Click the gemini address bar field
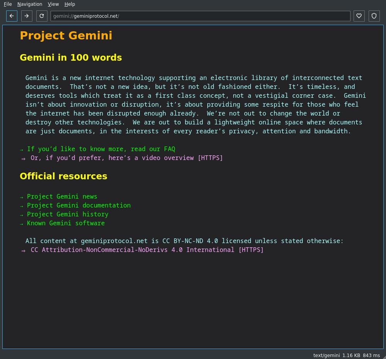This screenshot has width=386, height=359. pos(200,16)
